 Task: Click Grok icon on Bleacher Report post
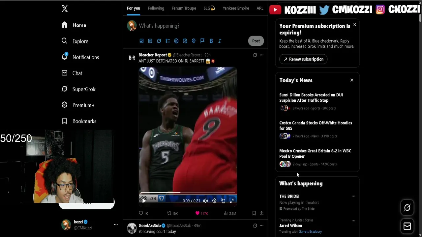[255, 55]
